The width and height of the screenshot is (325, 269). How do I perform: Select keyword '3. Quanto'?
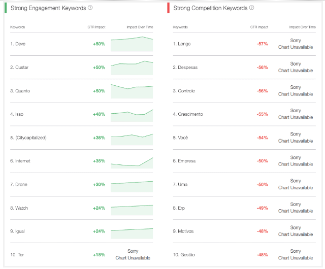(x=20, y=91)
